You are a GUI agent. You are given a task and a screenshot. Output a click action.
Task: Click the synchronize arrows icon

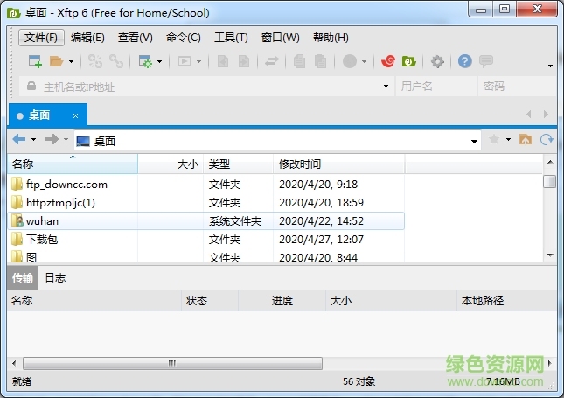pos(272,61)
